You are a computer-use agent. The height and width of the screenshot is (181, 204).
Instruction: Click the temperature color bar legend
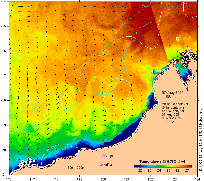point(163,166)
